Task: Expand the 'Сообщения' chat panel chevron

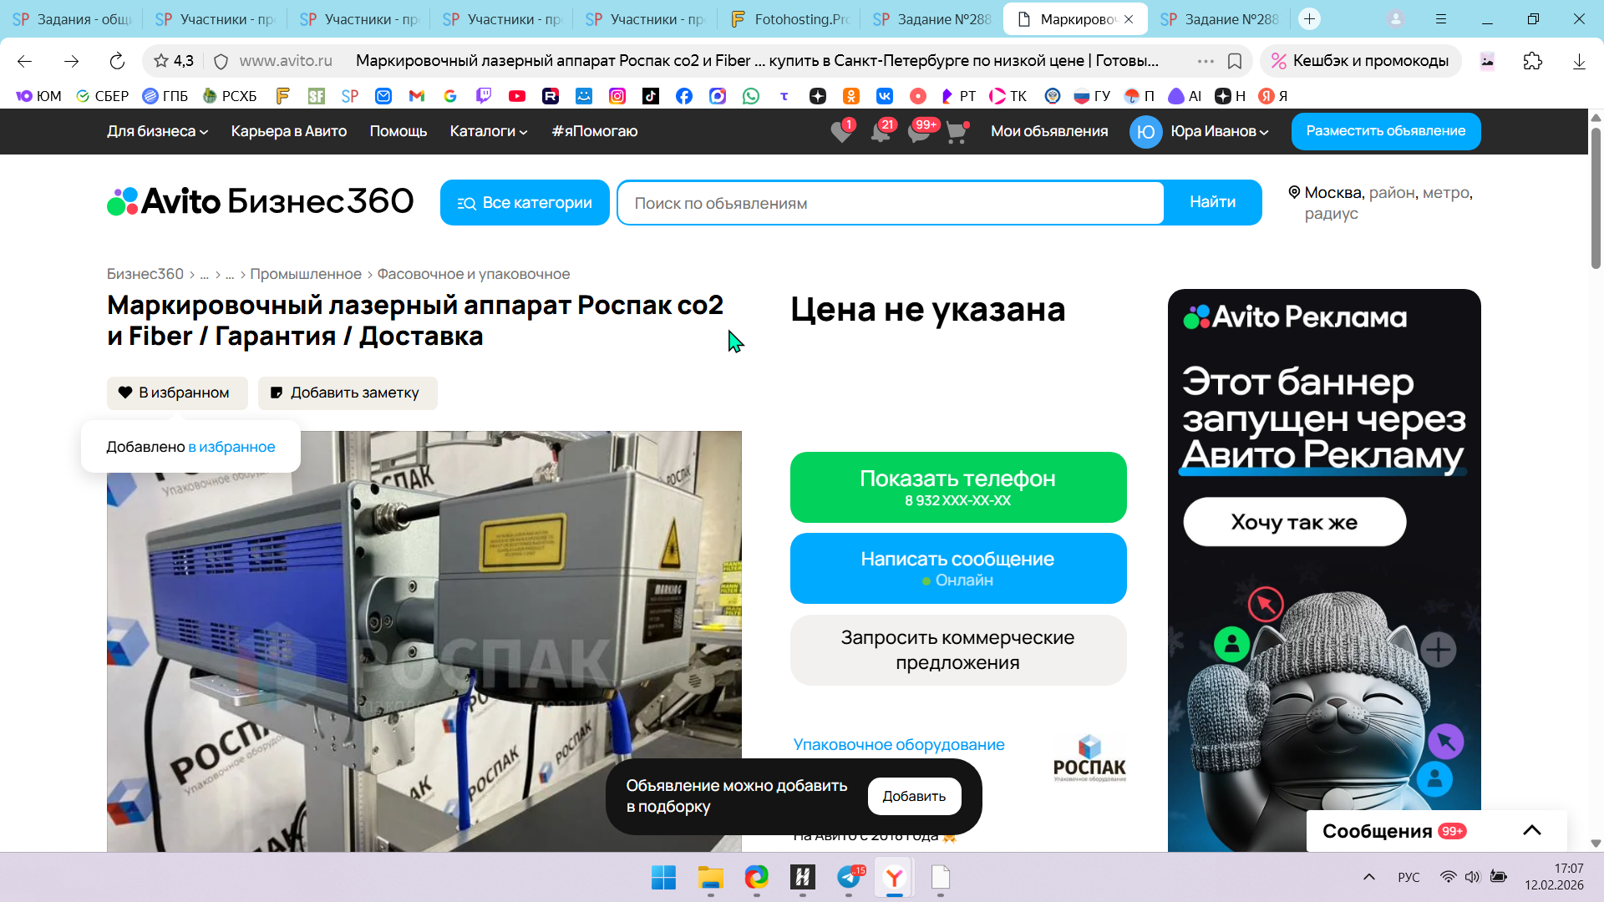Action: (x=1531, y=830)
